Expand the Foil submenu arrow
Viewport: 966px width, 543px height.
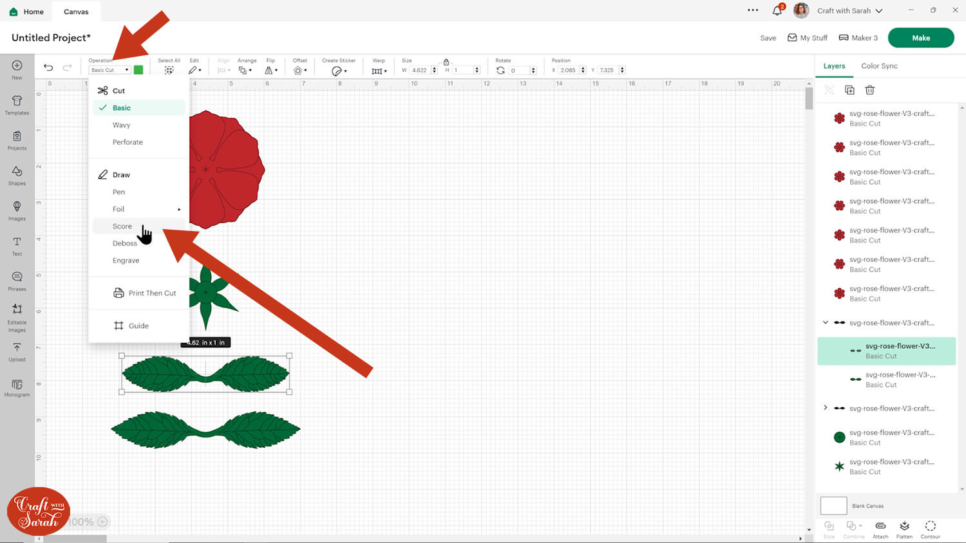[x=179, y=209]
